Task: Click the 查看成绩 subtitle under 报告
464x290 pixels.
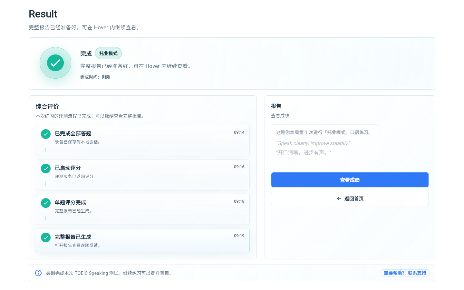Action: 280,115
